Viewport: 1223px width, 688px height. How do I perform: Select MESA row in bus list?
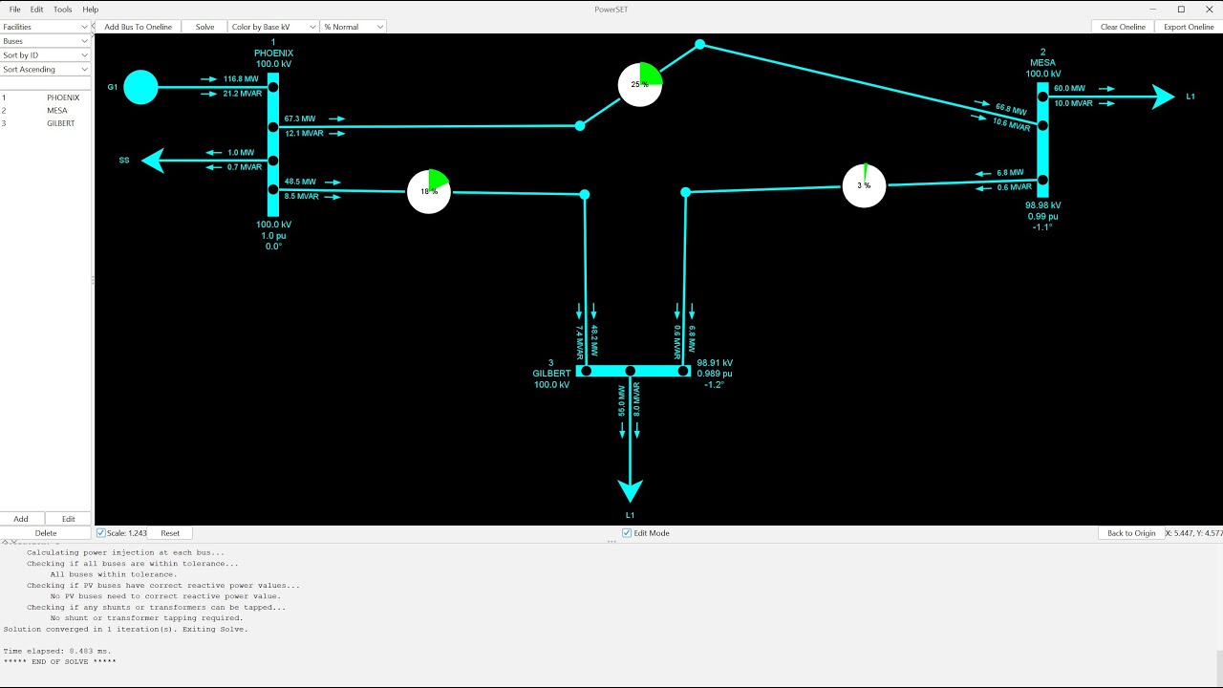click(x=46, y=111)
